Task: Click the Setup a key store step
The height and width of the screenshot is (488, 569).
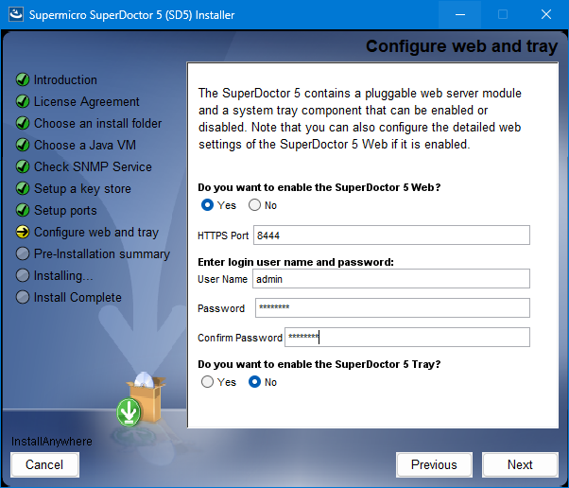Action: click(82, 188)
